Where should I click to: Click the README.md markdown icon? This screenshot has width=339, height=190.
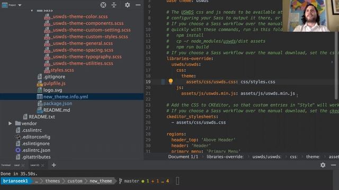[x=40, y=110]
